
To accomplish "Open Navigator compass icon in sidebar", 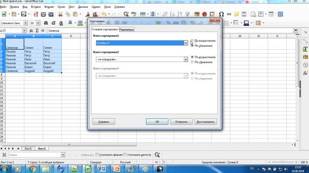I will click(305, 65).
